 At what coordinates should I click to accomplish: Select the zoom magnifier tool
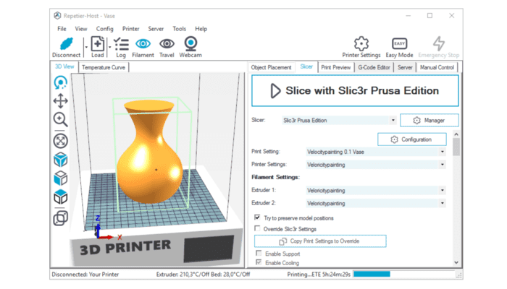pos(60,120)
